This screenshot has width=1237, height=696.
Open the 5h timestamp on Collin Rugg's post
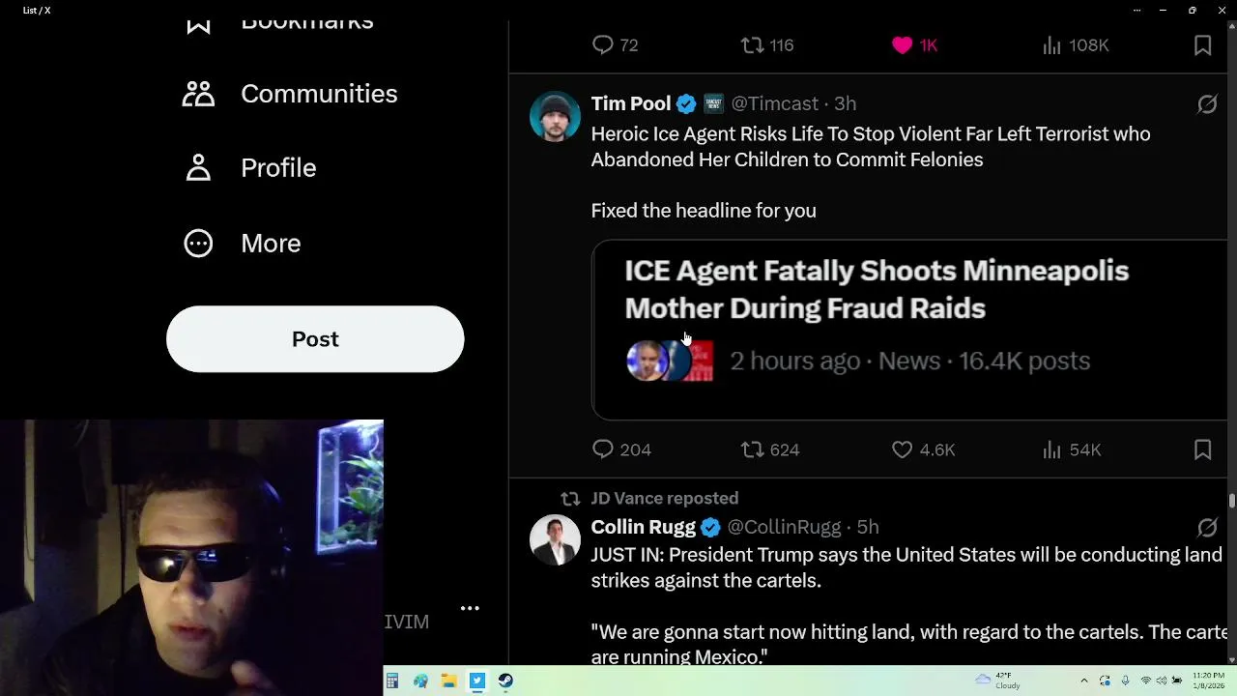click(x=868, y=528)
